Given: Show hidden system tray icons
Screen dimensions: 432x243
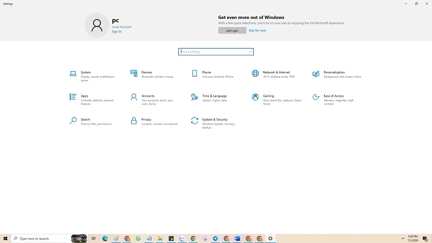Looking at the screenshot, I should point(403,238).
